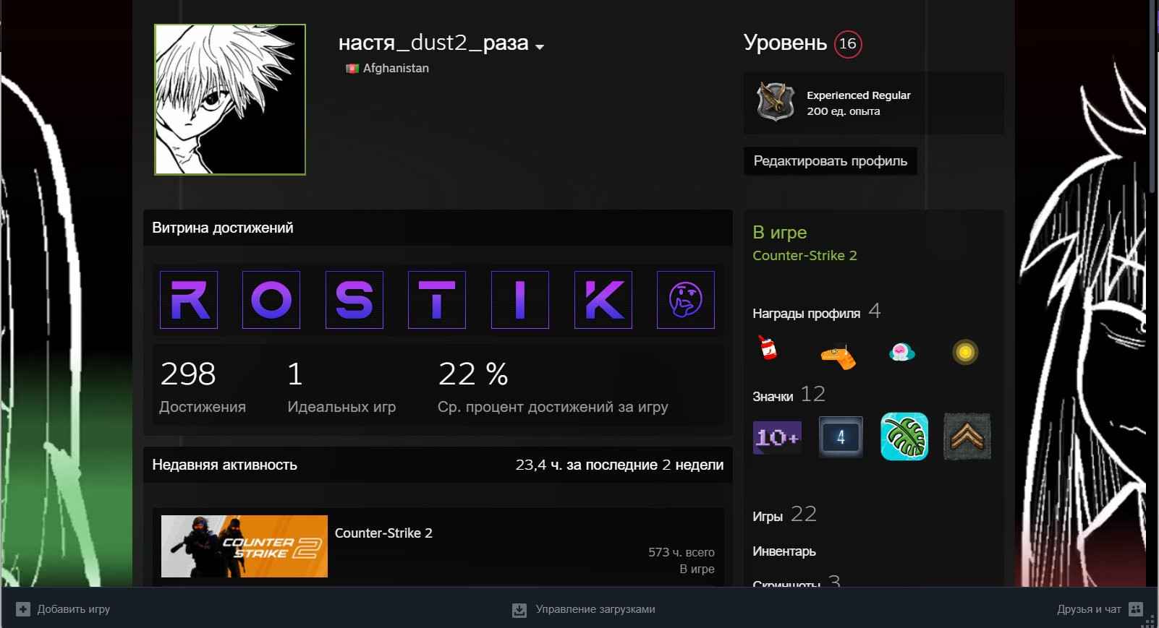Open Counter-Strike 2 title in recent activity
Image resolution: width=1159 pixels, height=628 pixels.
tap(383, 533)
